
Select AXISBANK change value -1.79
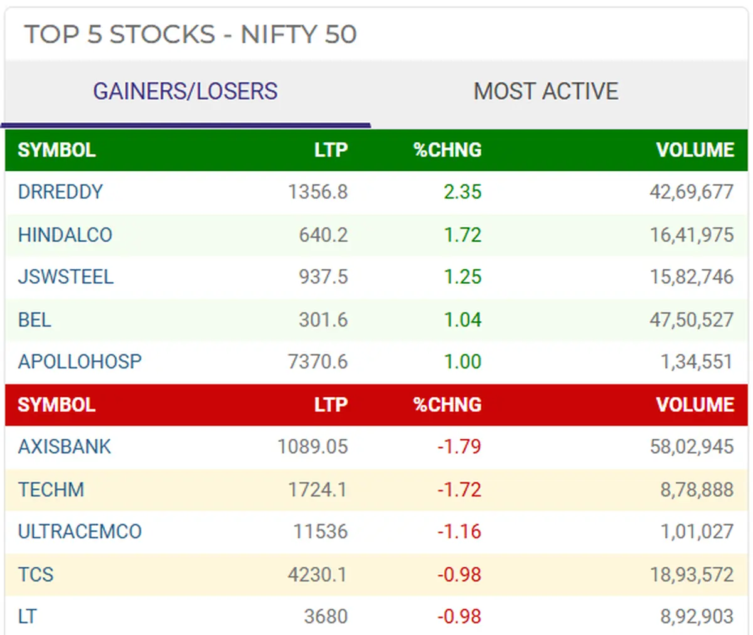(x=460, y=447)
